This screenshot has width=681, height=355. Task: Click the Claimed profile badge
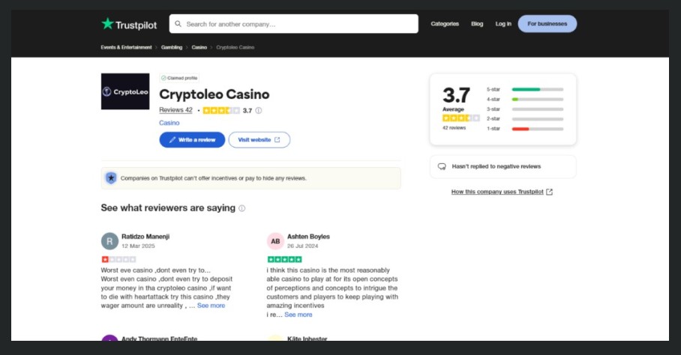coord(179,78)
